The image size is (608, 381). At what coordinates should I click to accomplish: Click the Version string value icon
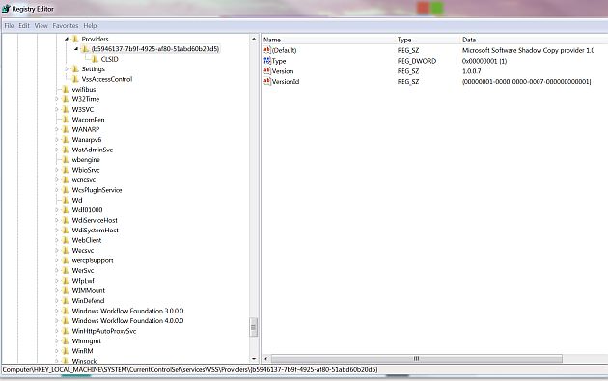[266, 71]
